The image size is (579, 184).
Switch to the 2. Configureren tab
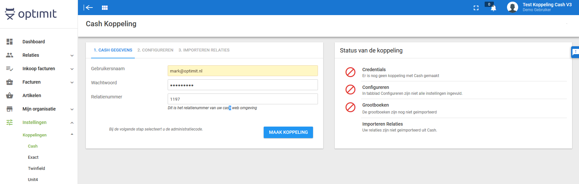pos(155,50)
